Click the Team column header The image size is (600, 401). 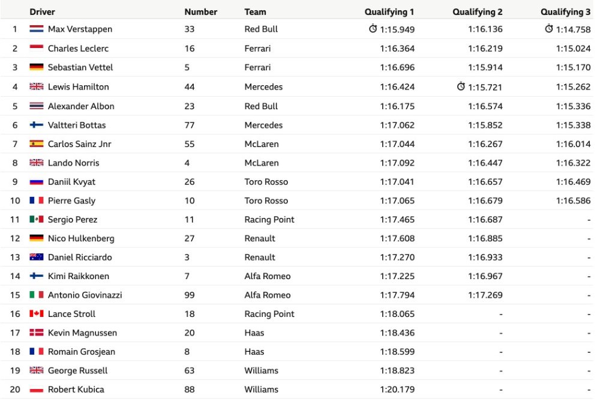click(x=255, y=12)
